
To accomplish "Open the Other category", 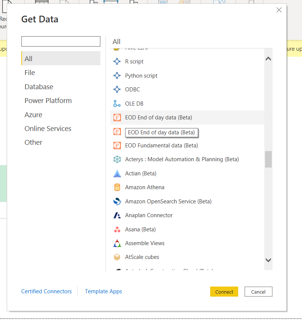I will click(x=61, y=142).
